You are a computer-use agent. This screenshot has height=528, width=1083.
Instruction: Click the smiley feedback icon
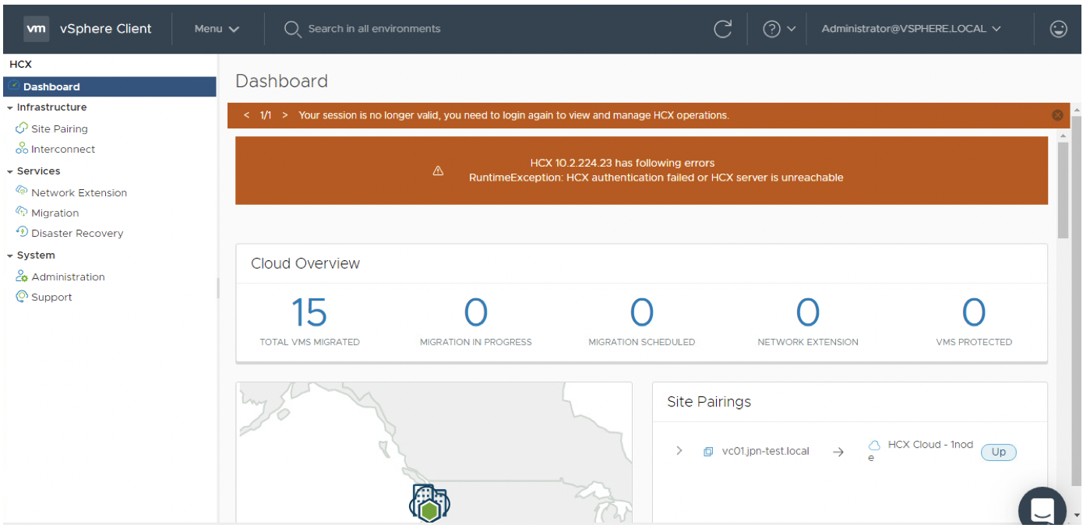pos(1058,29)
